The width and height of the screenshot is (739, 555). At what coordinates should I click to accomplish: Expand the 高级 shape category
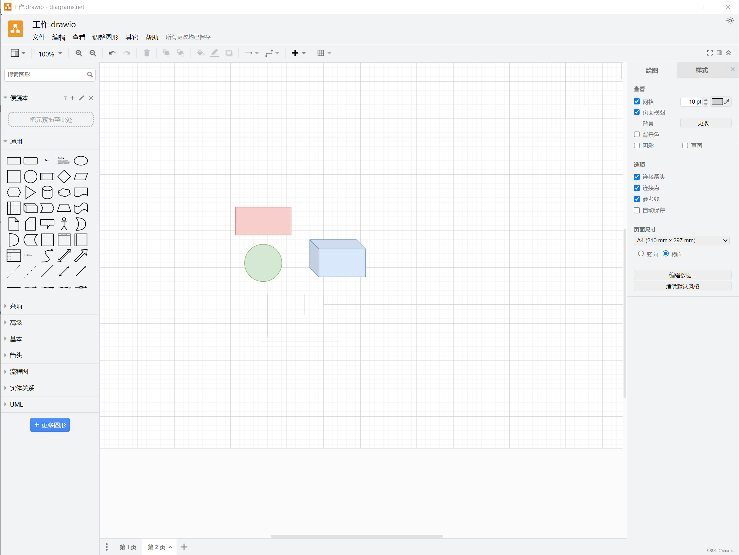pos(50,323)
